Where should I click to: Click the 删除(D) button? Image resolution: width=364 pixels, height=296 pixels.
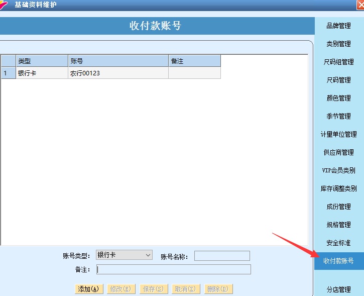click(218, 289)
